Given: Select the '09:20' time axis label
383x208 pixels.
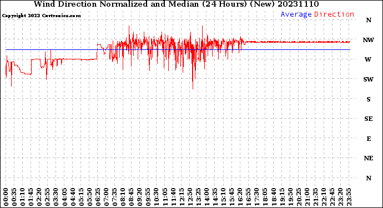Looking at the screenshot, I should tap(140, 197).
